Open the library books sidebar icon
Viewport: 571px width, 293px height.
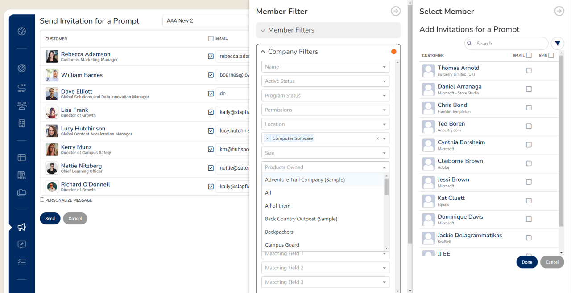(21, 175)
